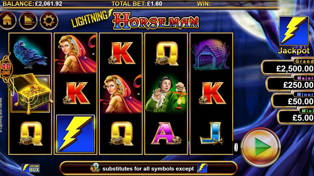This screenshot has width=314, height=176.
Task: Click the blue lightning bolt reel symbol
Action: (75, 134)
